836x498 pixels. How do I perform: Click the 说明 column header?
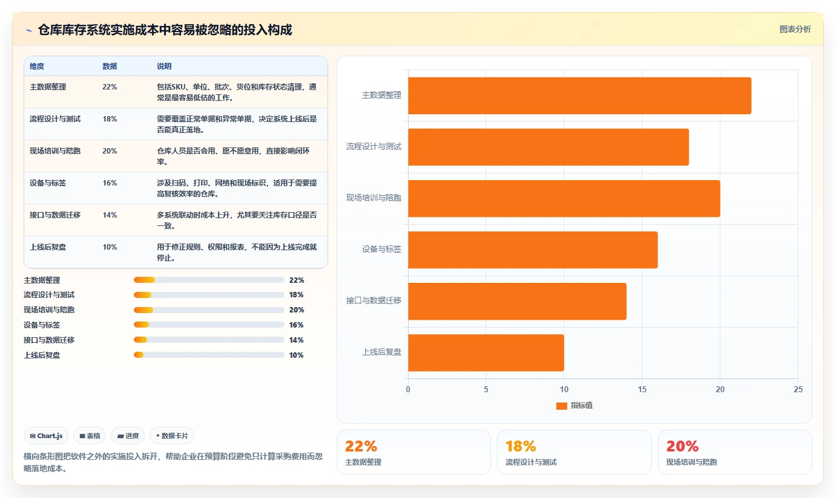click(x=164, y=66)
